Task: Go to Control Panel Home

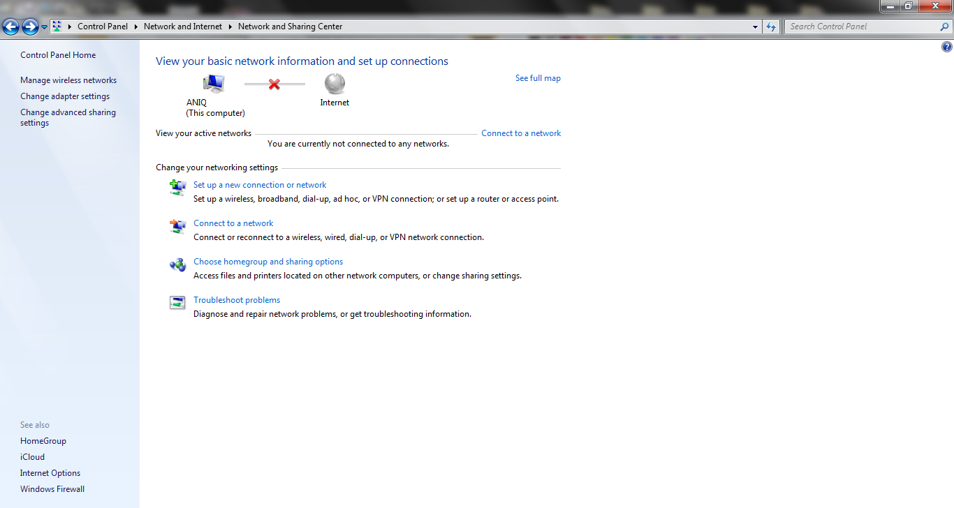Action: coord(58,55)
